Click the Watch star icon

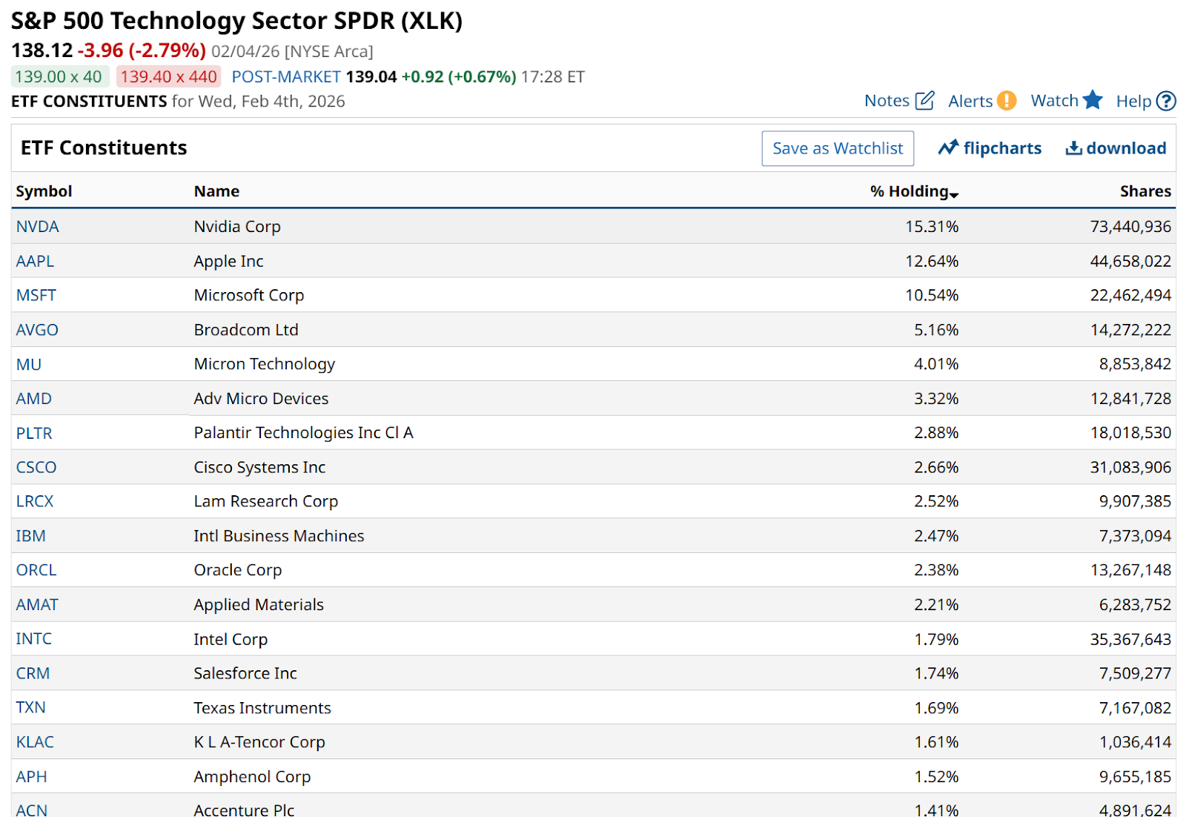tap(1092, 100)
